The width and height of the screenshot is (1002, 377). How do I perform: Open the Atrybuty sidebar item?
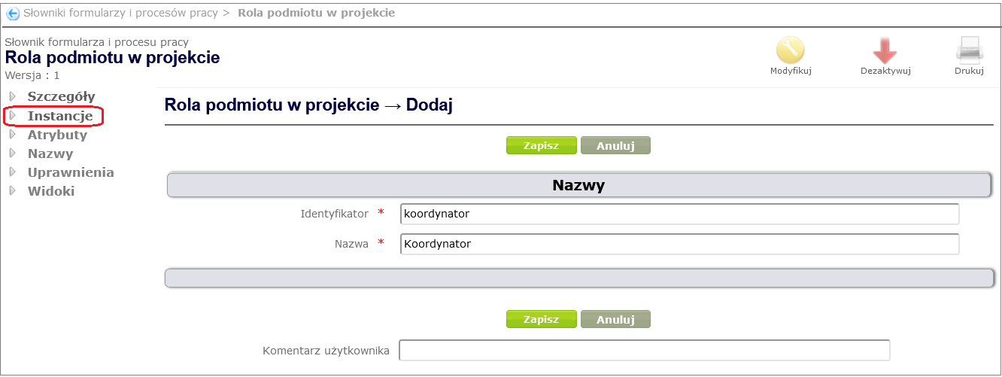tap(57, 135)
